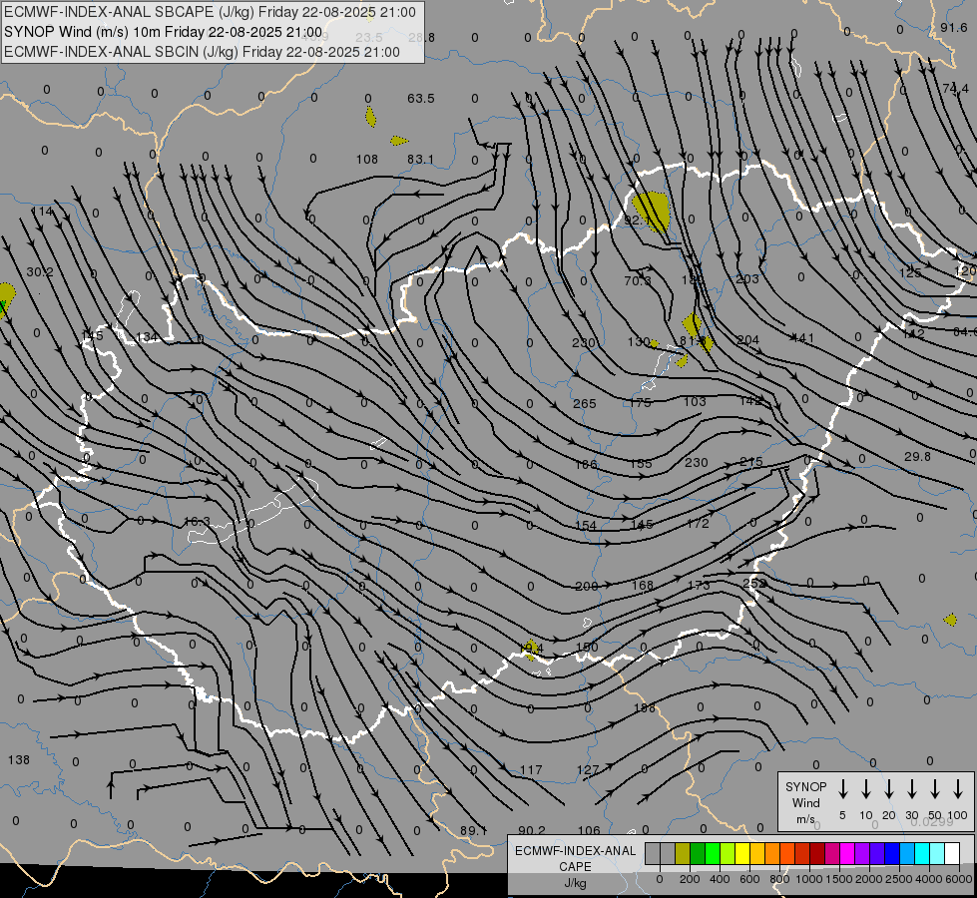
Task: Click the CAPE value 29.8 on map
Action: (x=917, y=457)
